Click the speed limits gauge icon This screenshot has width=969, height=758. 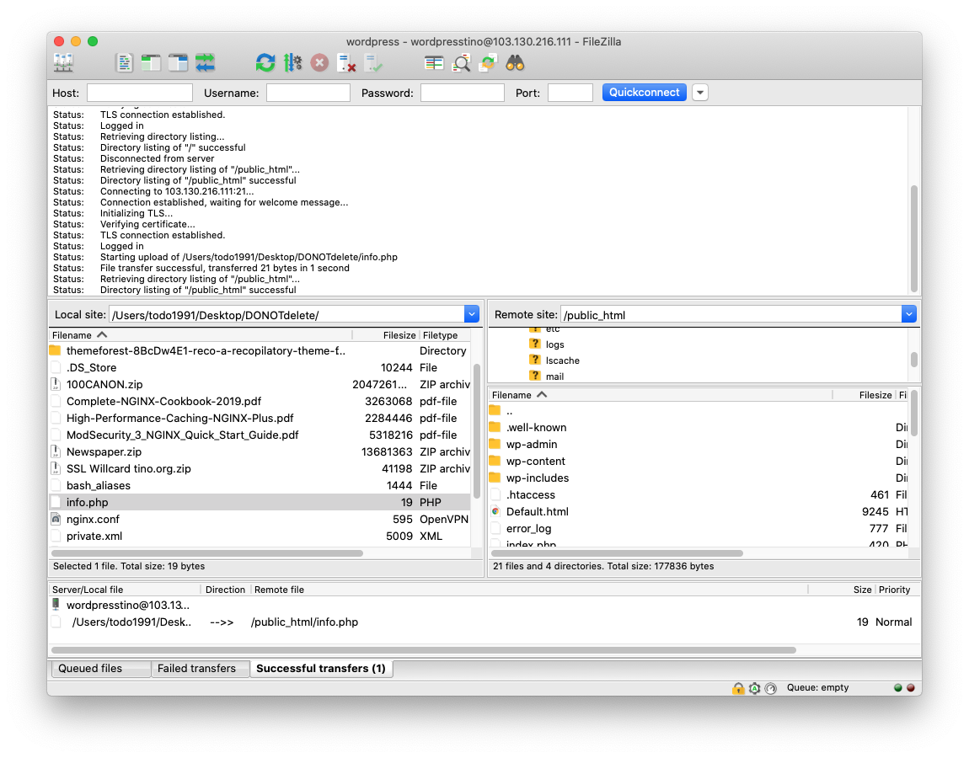click(x=770, y=688)
